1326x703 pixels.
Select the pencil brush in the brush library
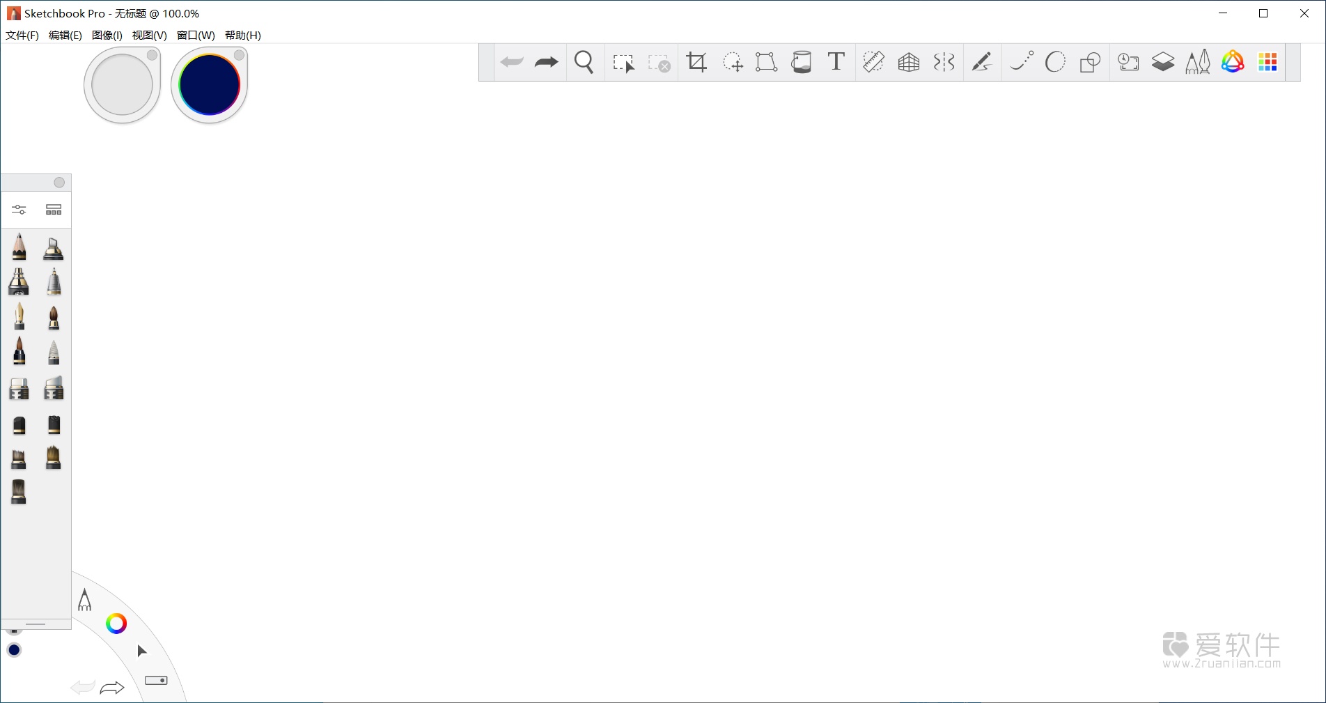(19, 247)
